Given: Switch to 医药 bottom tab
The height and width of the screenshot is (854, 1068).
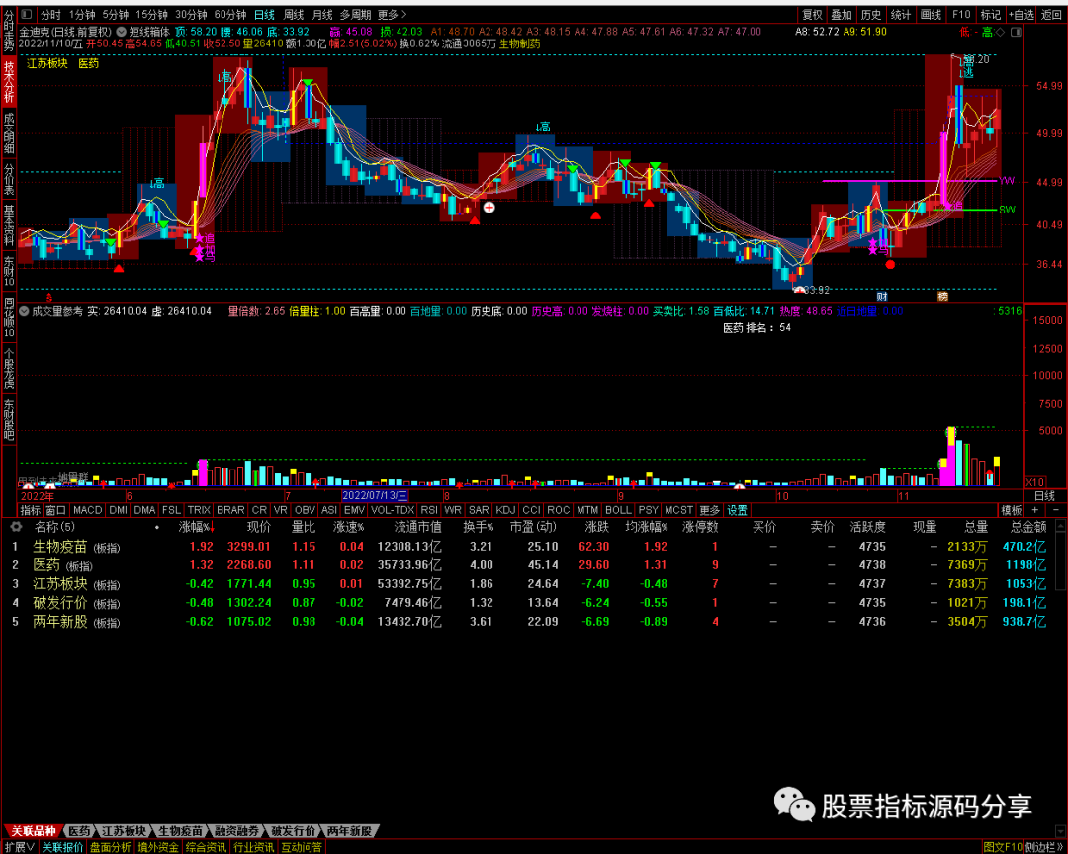Looking at the screenshot, I should click(79, 831).
